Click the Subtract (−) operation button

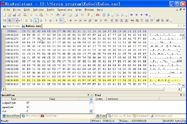(x=75, y=21)
